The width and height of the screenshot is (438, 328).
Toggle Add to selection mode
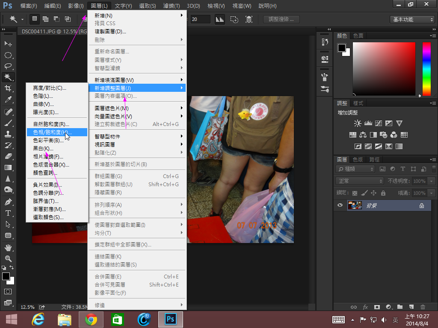[45, 19]
